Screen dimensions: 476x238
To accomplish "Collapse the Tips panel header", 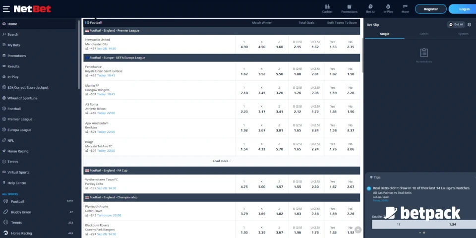I will (420, 178).
